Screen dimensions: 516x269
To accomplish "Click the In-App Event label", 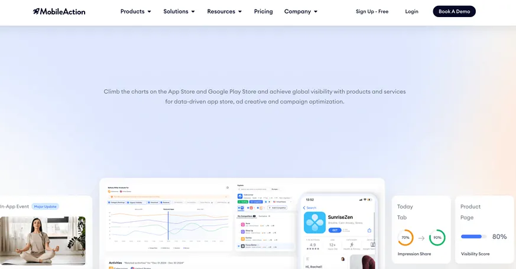I will click(14, 206).
